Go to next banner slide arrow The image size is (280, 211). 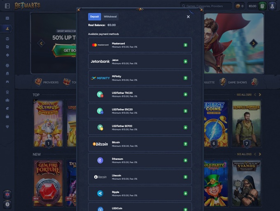[x=253, y=43]
